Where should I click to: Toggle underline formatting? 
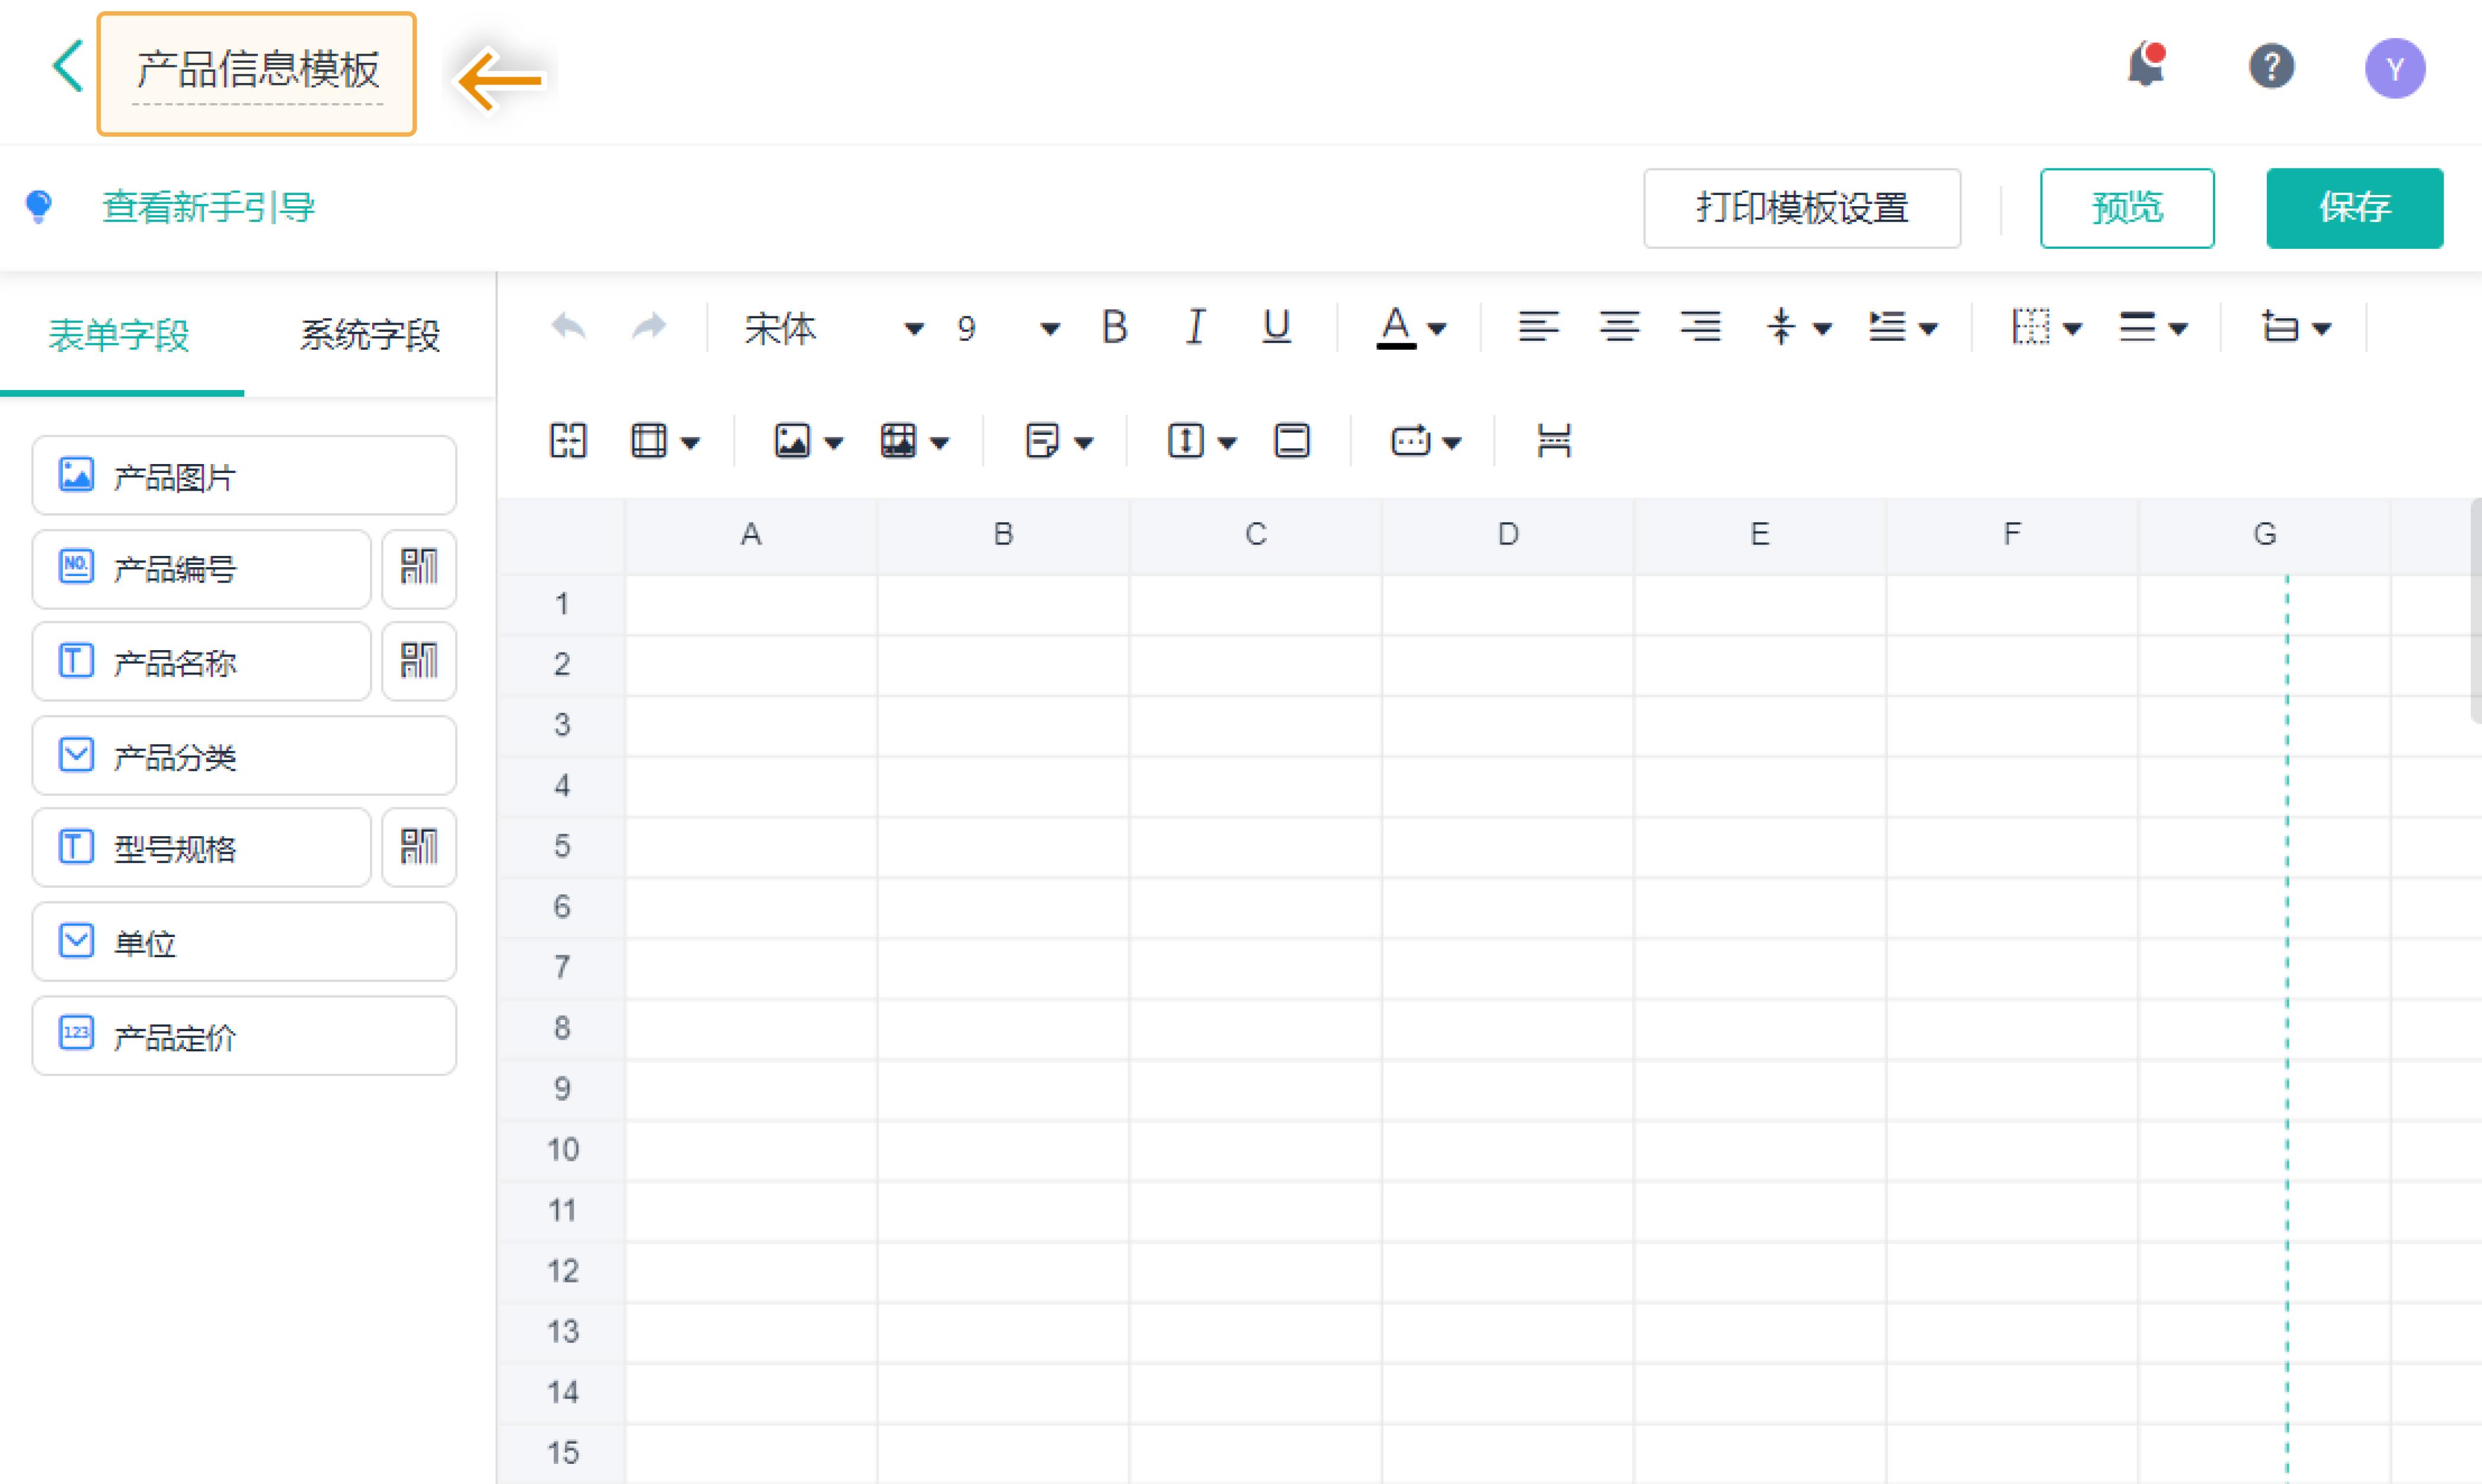pyautogui.click(x=1276, y=327)
